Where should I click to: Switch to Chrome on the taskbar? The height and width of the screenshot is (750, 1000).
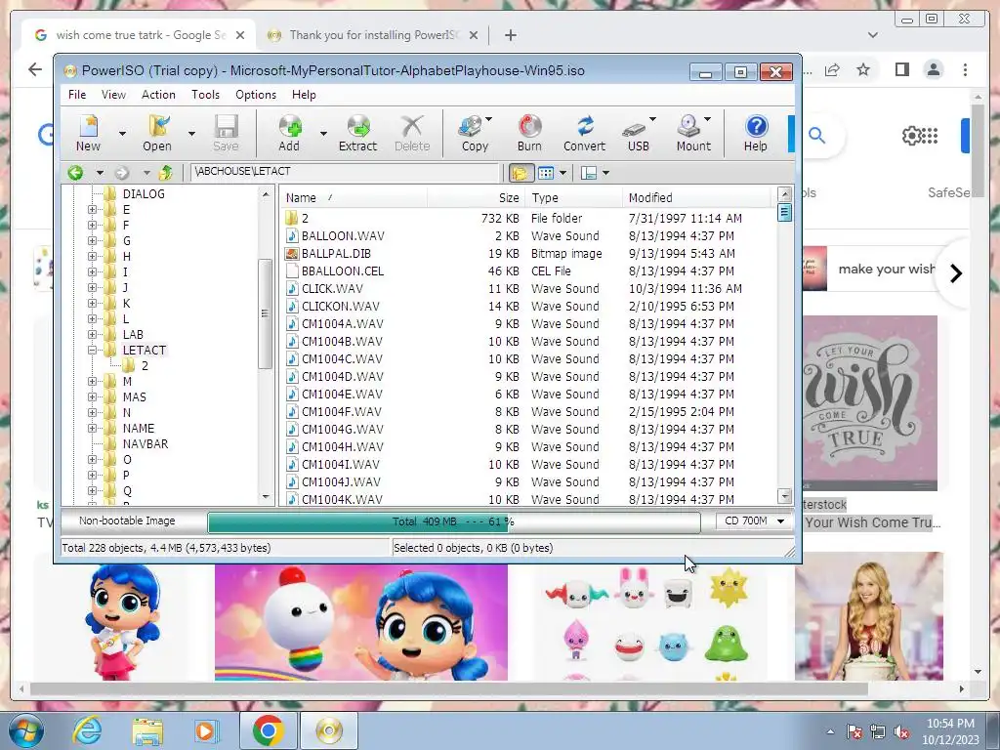[268, 730]
